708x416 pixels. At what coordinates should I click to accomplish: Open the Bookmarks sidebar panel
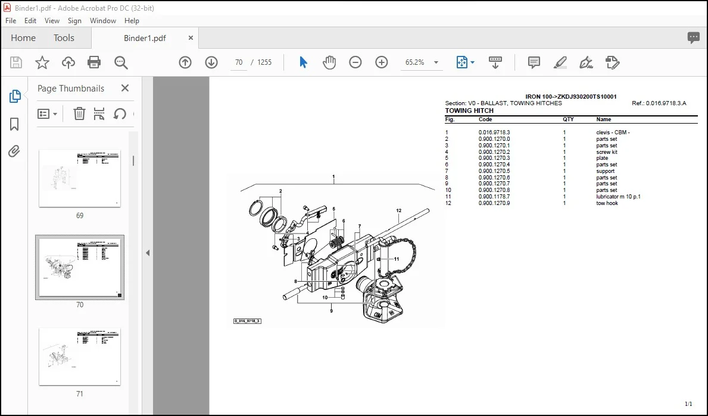[14, 124]
